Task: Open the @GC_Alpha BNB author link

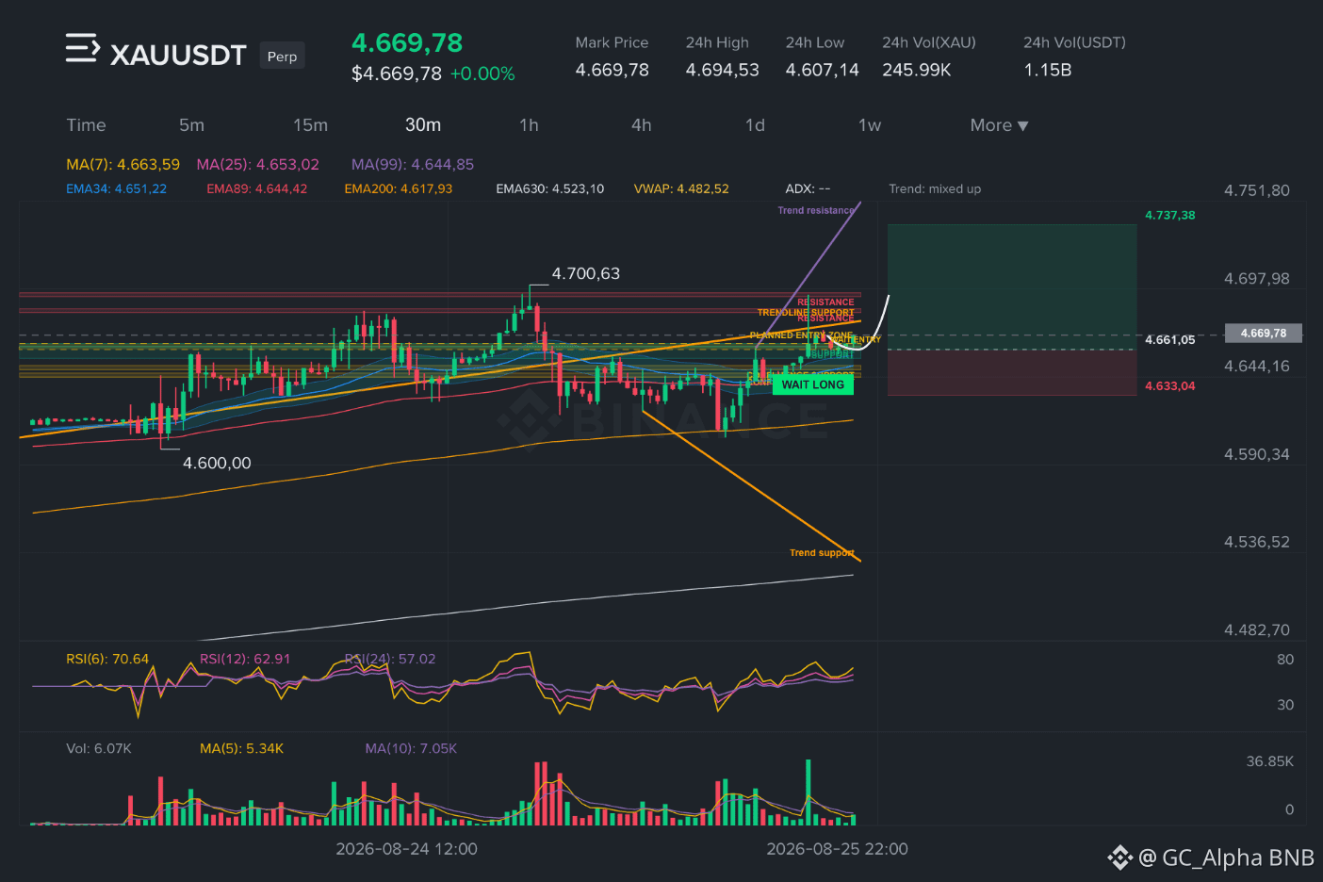Action: pyautogui.click(x=1226, y=857)
